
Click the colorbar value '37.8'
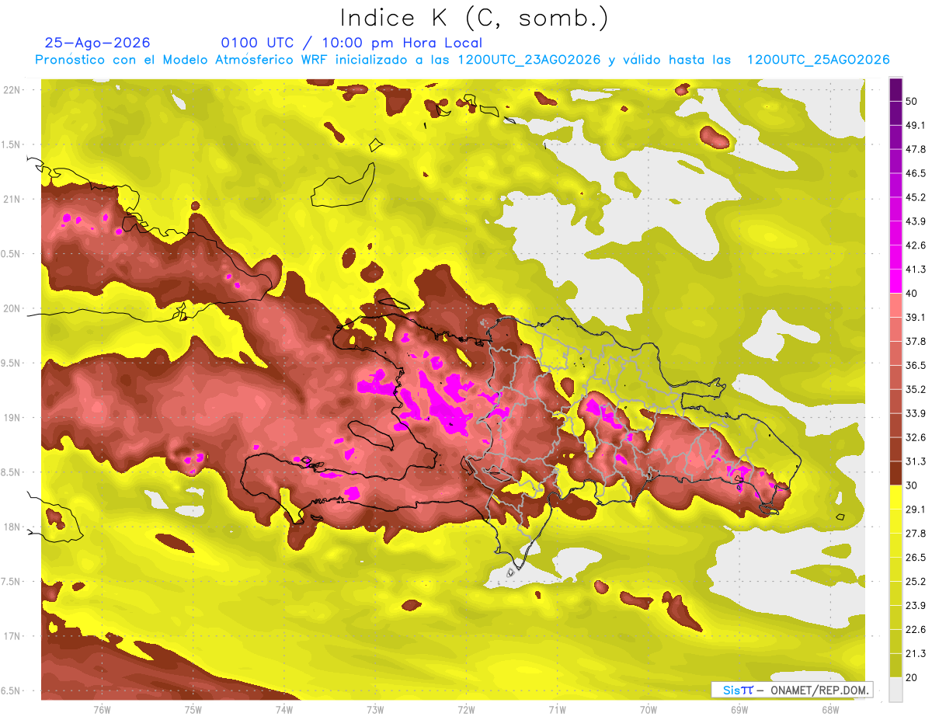916,341
